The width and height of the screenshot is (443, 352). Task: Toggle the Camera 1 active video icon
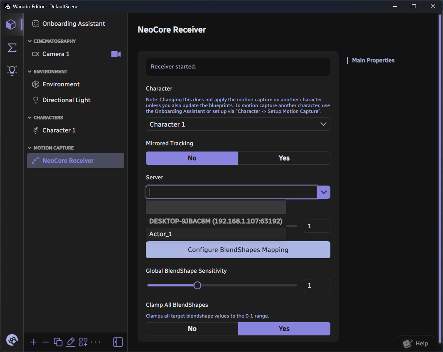(116, 54)
